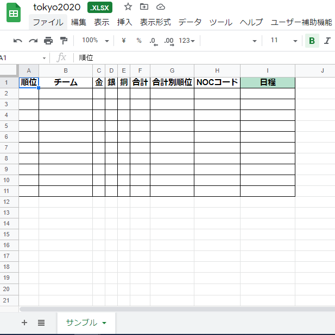Select the 金 header cell
The image size is (335, 335).
tap(99, 82)
